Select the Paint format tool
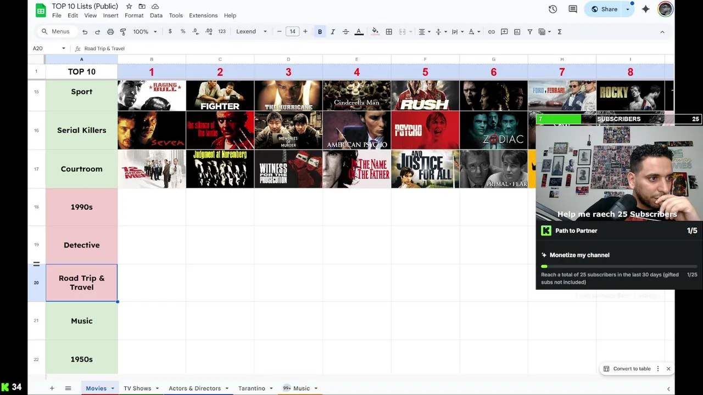Screen dimensions: 703x395 pyautogui.click(x=123, y=32)
